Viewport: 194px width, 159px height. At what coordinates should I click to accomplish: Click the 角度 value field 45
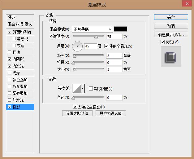pyautogui.click(x=91, y=46)
